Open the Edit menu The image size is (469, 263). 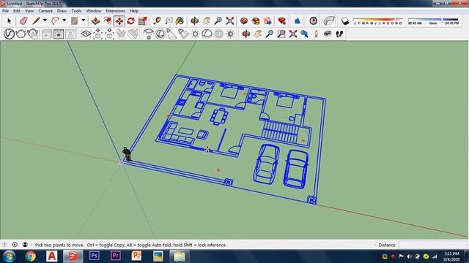(17, 11)
